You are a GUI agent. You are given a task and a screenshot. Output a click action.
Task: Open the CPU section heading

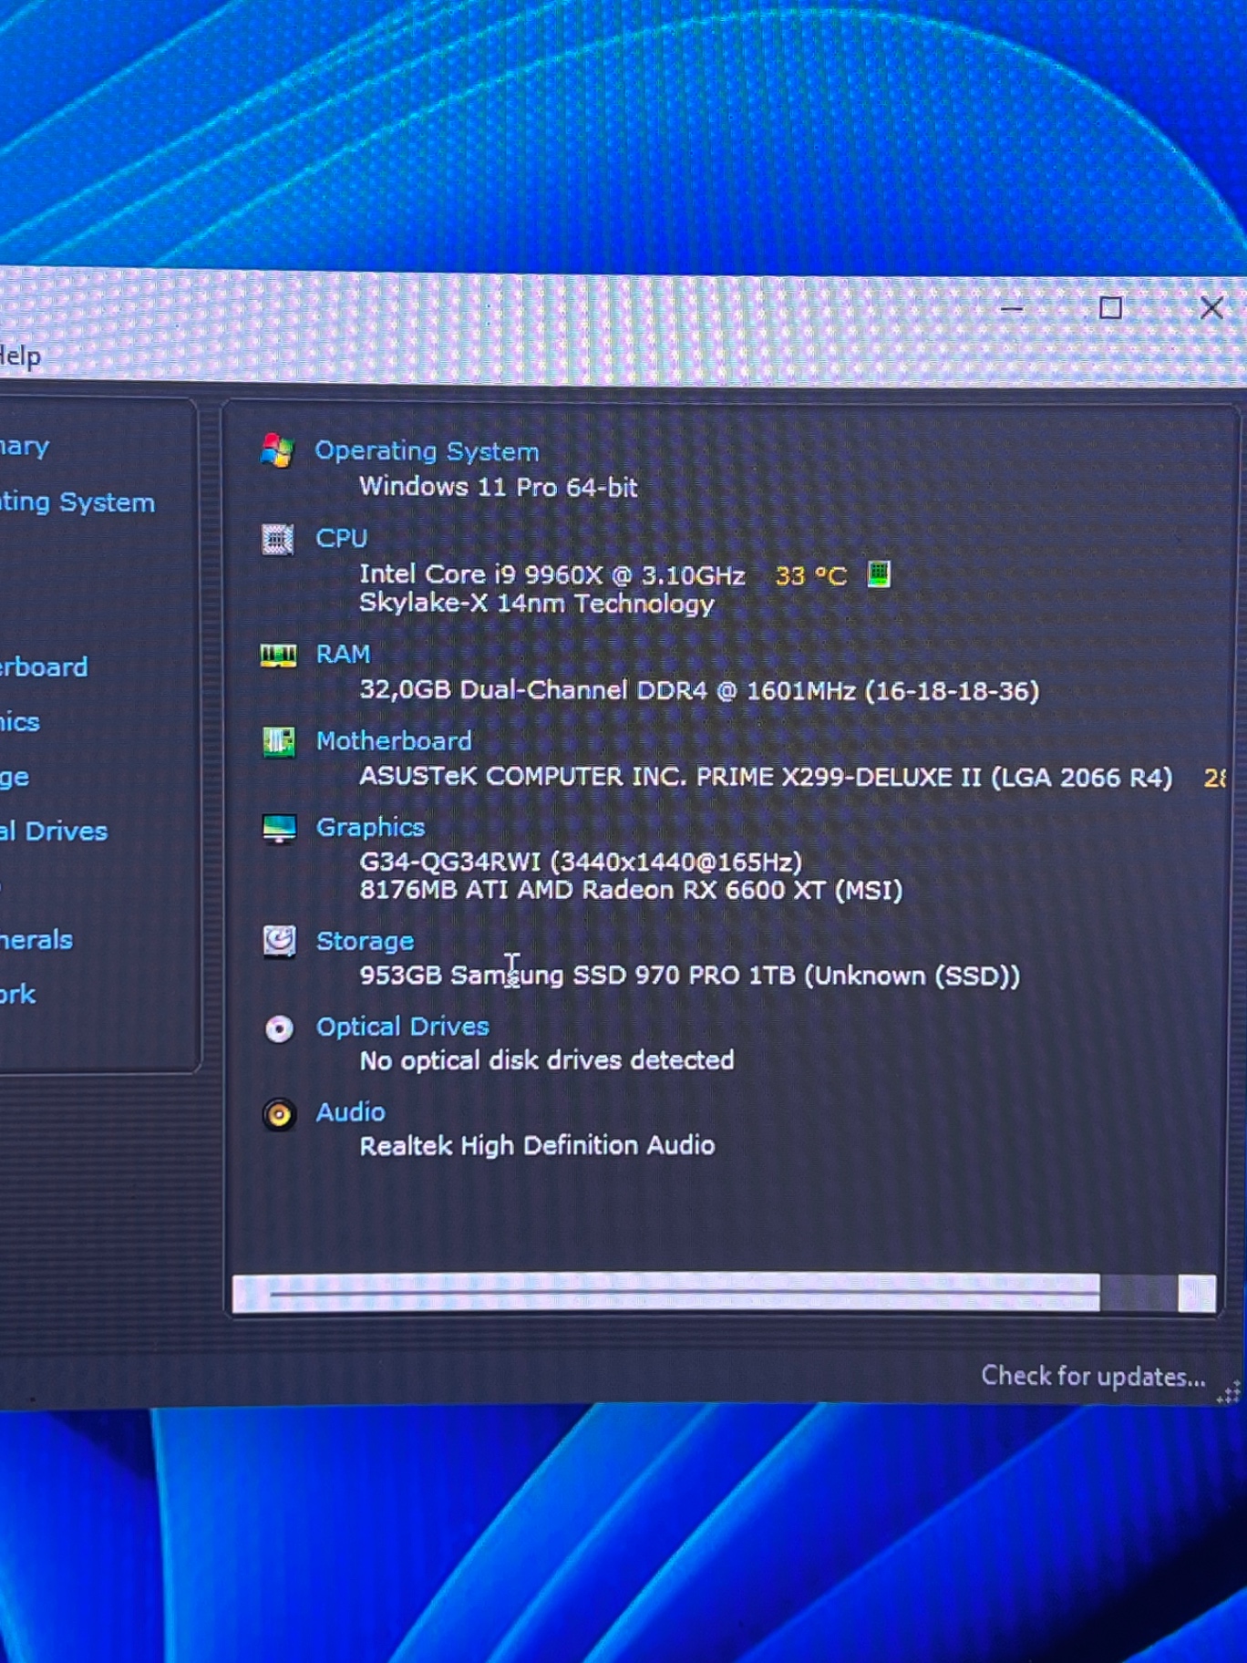pos(342,538)
